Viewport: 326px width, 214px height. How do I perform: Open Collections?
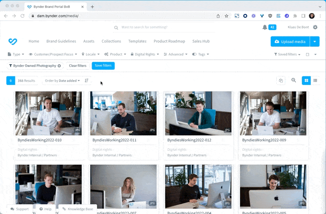click(111, 41)
